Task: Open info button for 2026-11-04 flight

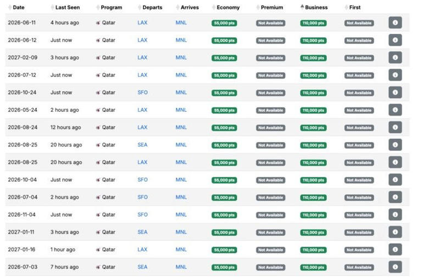Action: pos(395,214)
